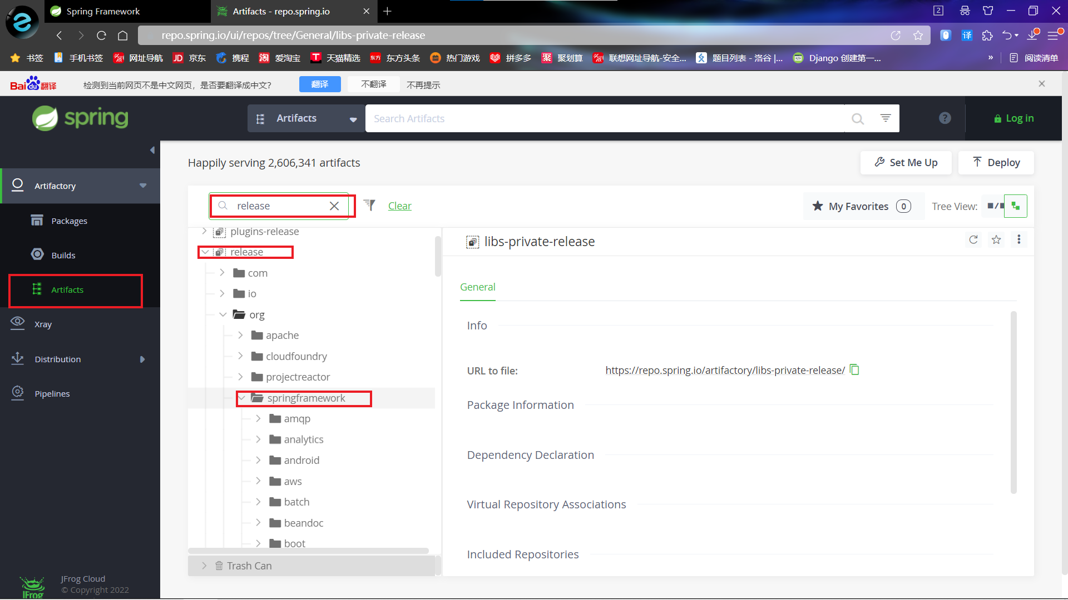The image size is (1068, 600).
Task: Click the Set Me Up button
Action: tap(906, 163)
